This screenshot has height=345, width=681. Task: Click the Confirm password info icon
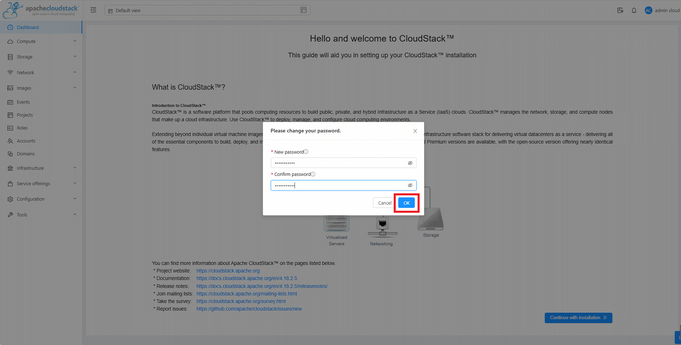point(313,174)
